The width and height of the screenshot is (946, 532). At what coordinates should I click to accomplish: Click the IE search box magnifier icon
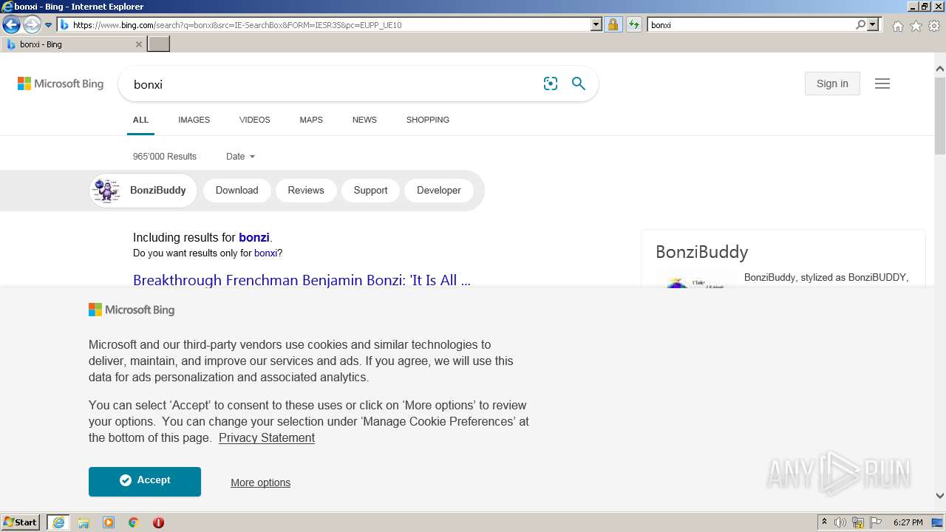tap(860, 24)
